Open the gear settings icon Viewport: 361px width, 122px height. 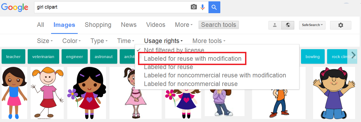point(341,25)
